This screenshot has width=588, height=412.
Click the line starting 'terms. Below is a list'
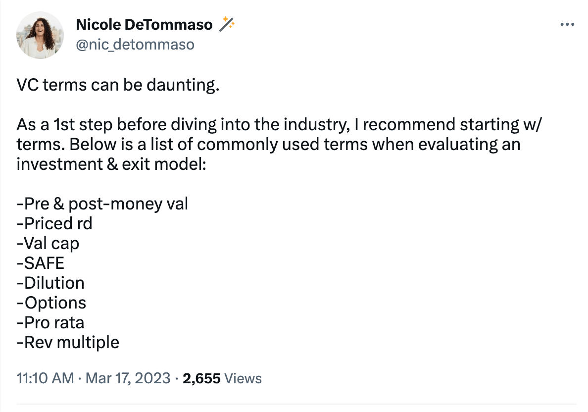coord(268,145)
